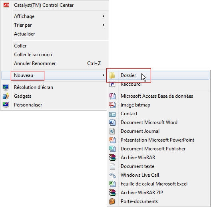The image size is (211, 207).
Task: Create a new Porte-documents
Action: (x=159, y=201)
